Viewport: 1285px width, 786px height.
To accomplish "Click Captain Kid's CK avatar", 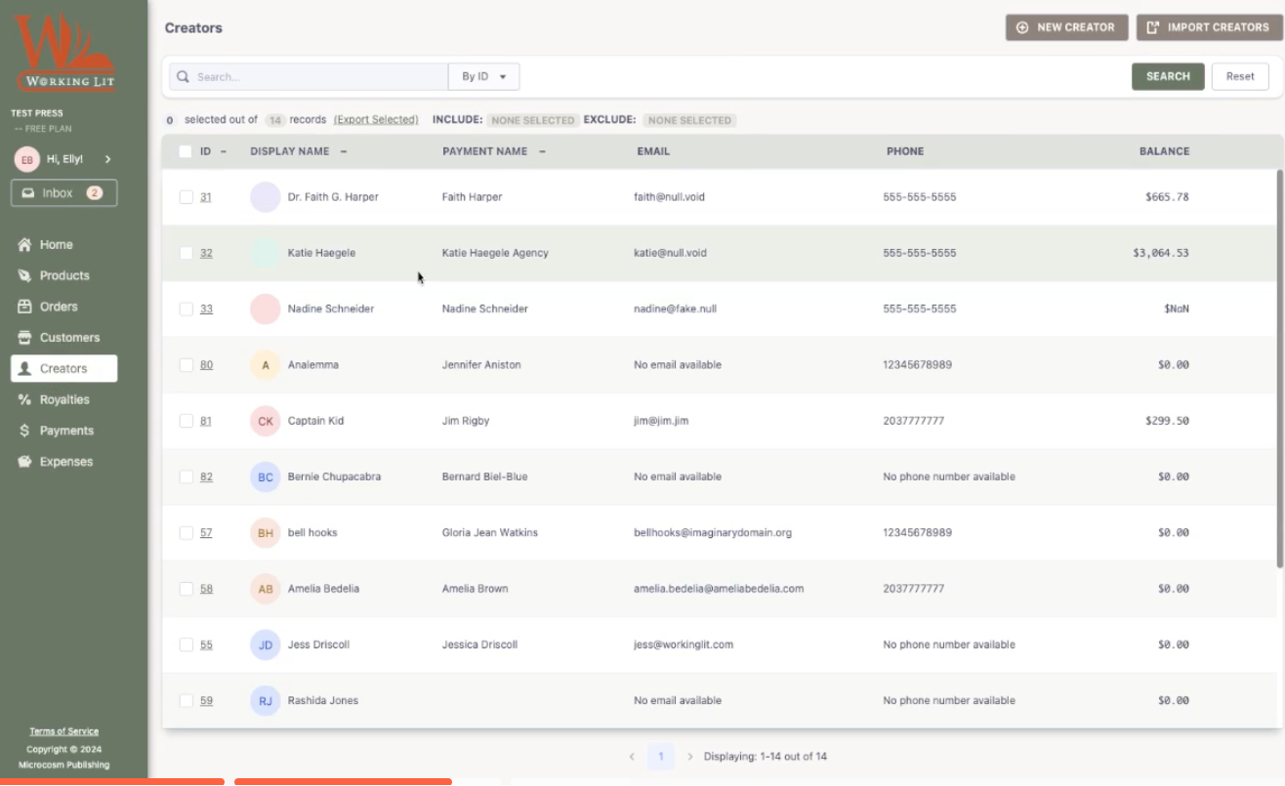I will [265, 421].
